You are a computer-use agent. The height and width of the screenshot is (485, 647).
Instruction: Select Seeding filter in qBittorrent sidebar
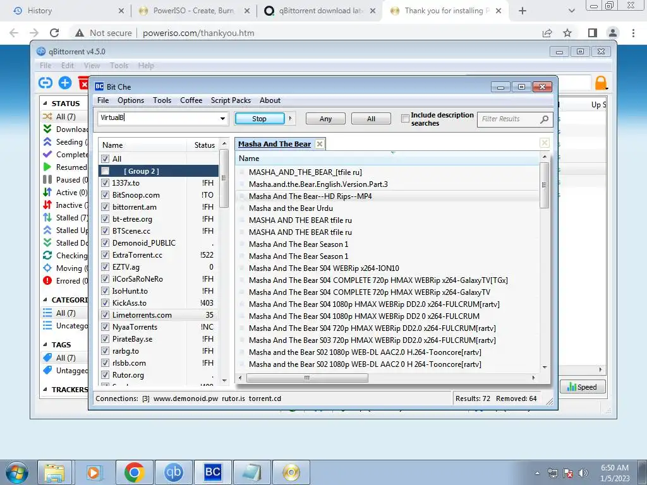[65, 142]
